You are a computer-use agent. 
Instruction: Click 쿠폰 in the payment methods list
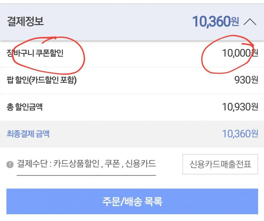112,164
